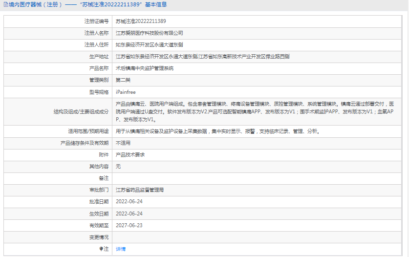The image size is (409, 257).
Task: Select registration number 苏械注准20222211389 value
Action: point(141,21)
